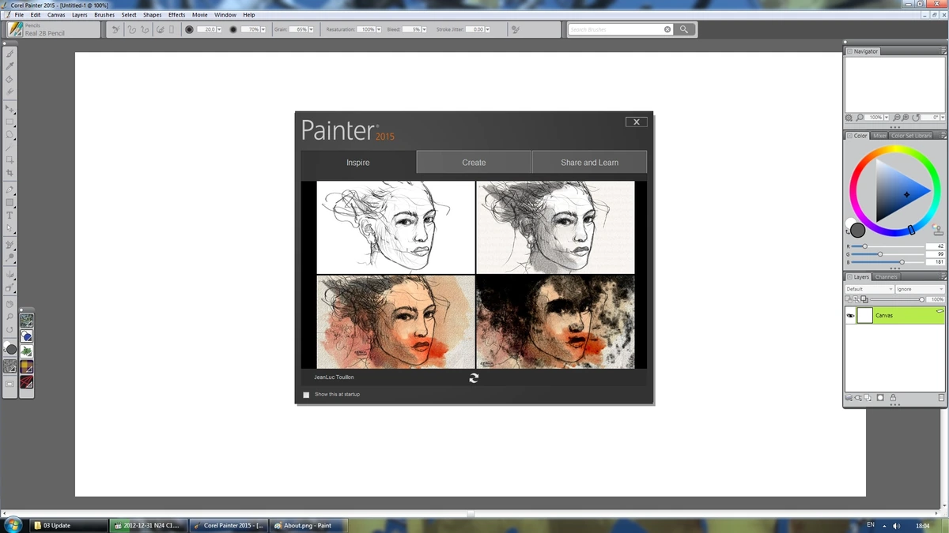This screenshot has height=533, width=949.
Task: Click the top-left line sketch portrait thumbnail
Action: (x=395, y=227)
